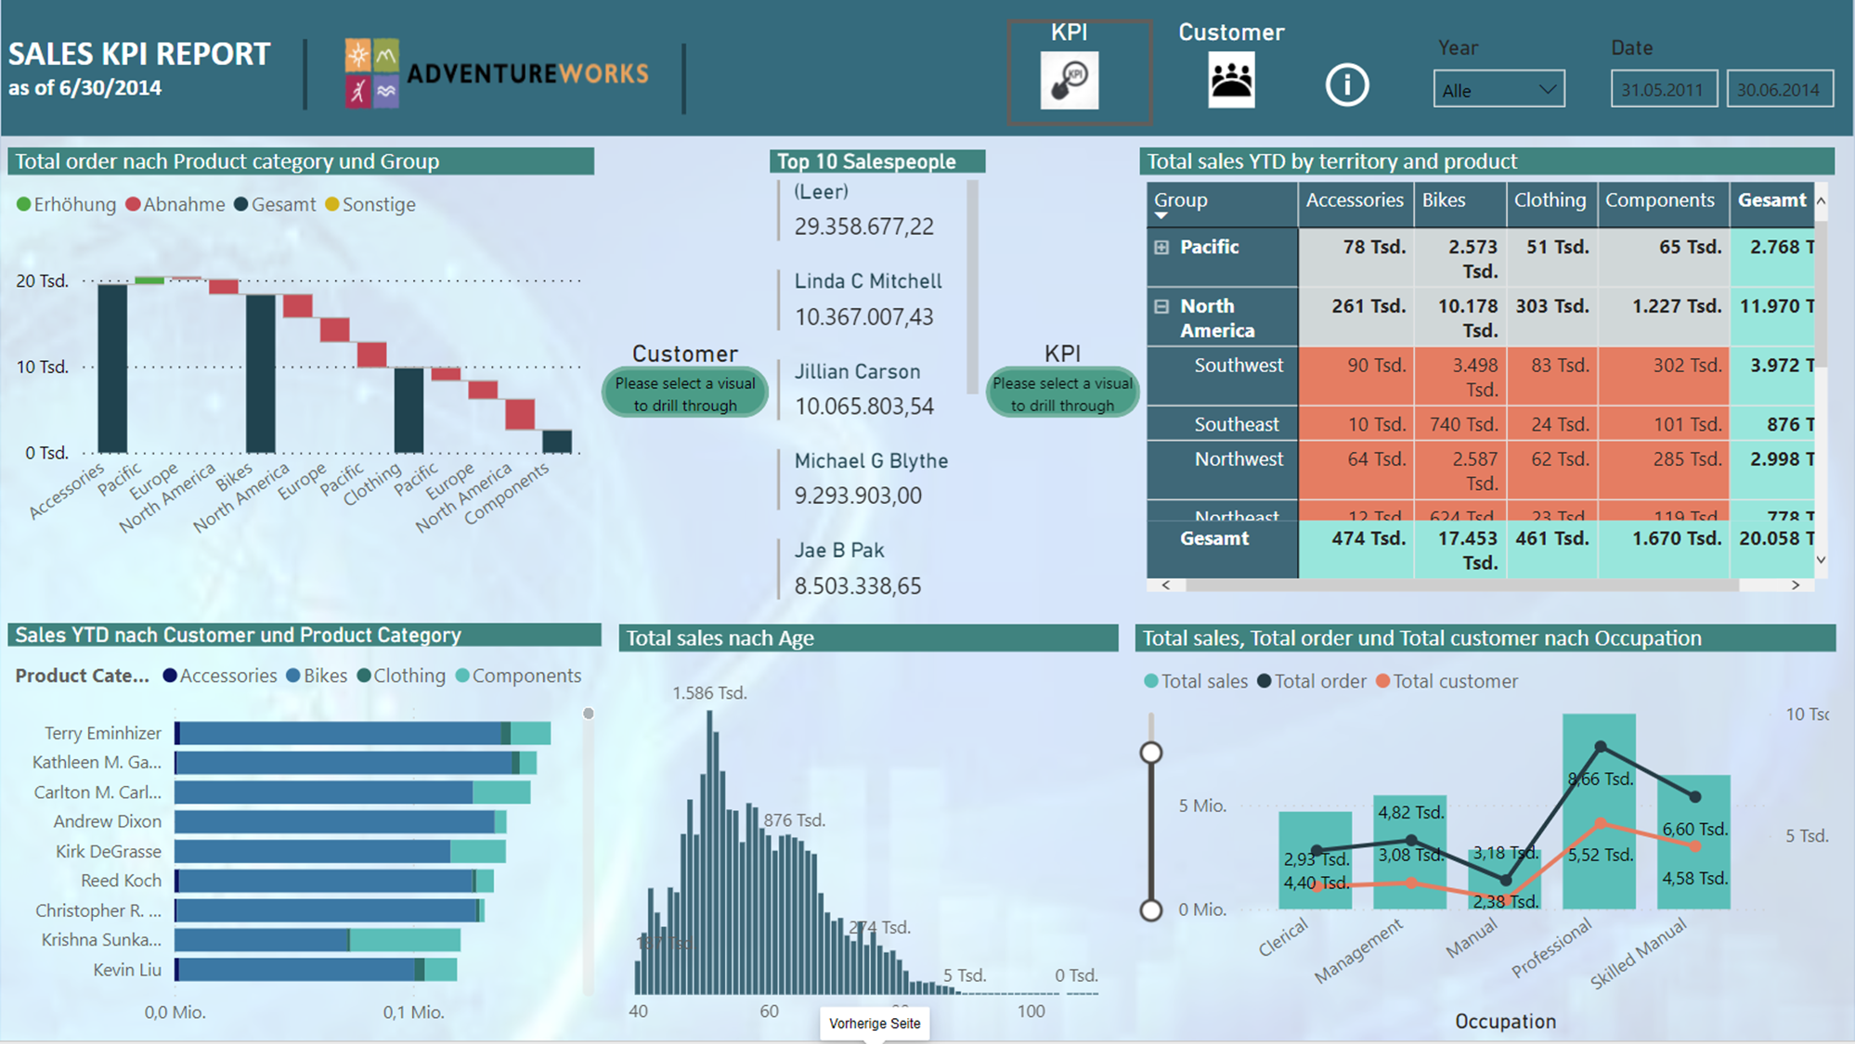Click the AdventureWorks logo
The width and height of the screenshot is (1855, 1044).
coord(497,73)
